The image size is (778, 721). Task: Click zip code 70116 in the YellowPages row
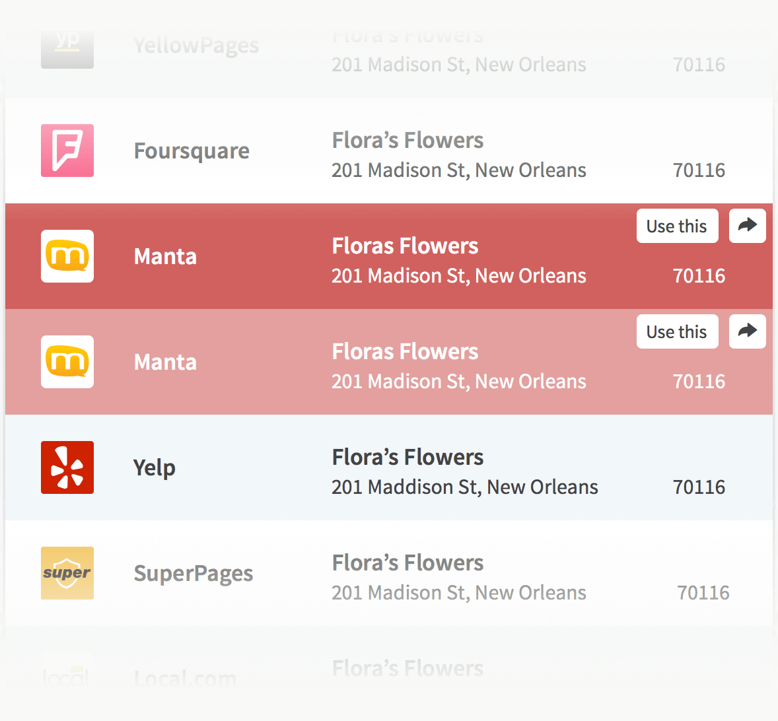tap(699, 65)
